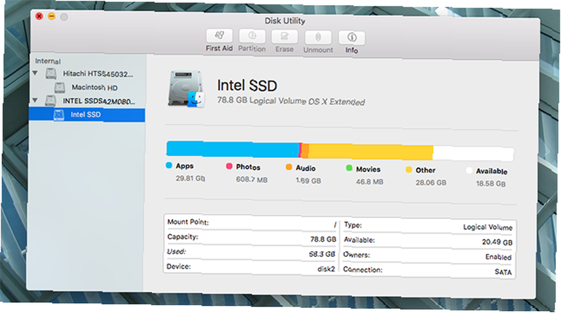Click the Device value disk2

pyautogui.click(x=326, y=269)
